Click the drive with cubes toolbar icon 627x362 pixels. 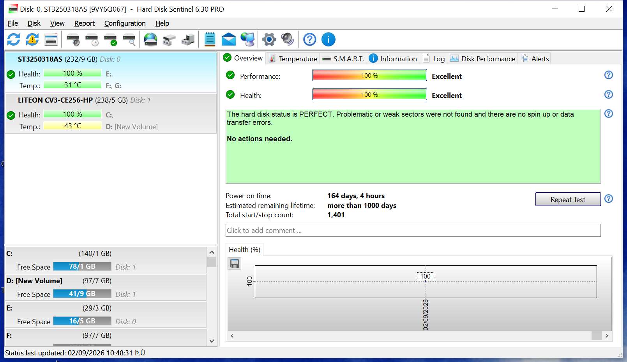click(x=169, y=39)
